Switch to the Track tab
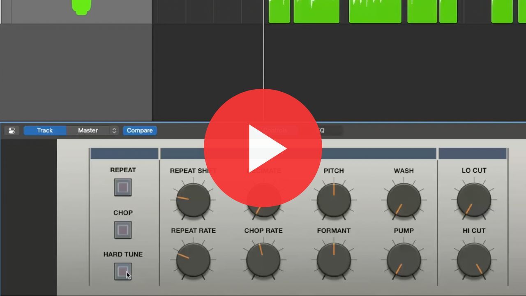 point(45,130)
